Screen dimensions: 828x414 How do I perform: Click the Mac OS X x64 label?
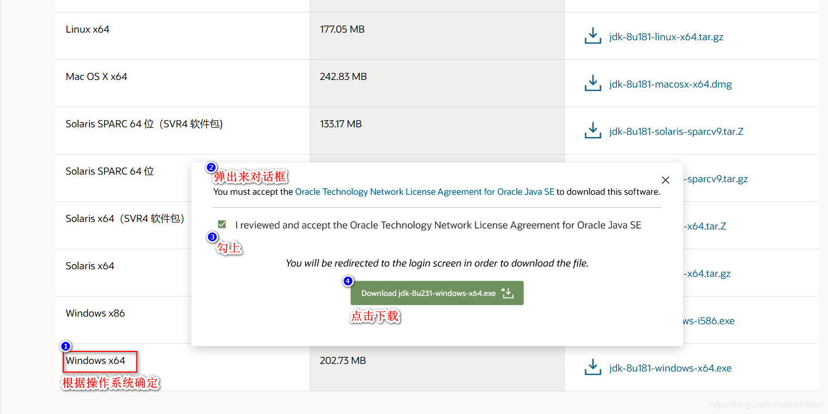[96, 77]
